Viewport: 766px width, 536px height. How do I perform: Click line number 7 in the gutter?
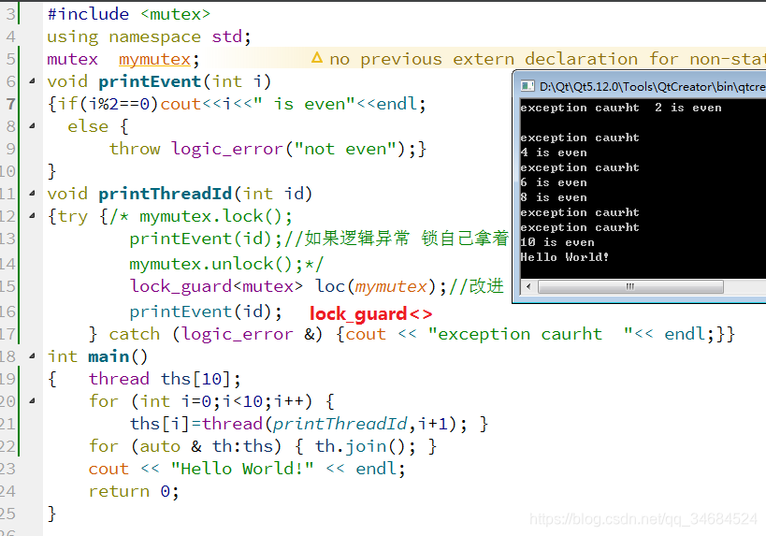click(x=10, y=104)
